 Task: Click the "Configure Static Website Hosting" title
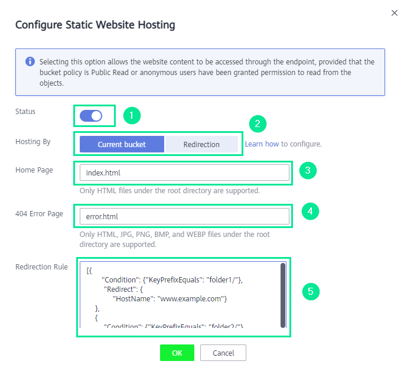[x=95, y=25]
